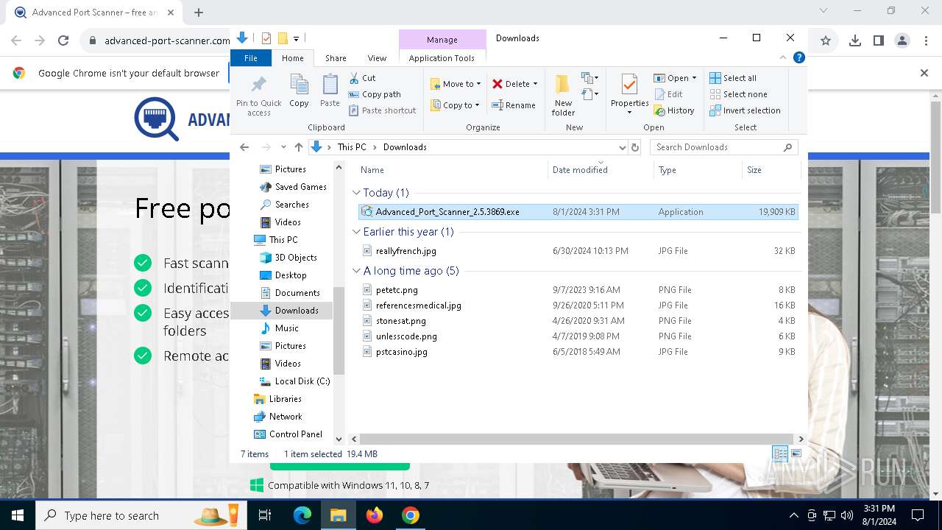
Task: Open new Chrome tab
Action: (x=199, y=13)
